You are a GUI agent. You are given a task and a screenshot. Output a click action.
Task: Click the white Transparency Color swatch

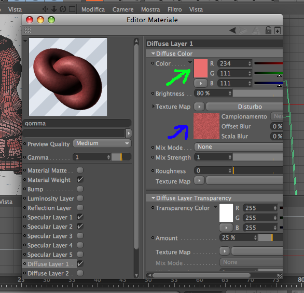coord(226,212)
